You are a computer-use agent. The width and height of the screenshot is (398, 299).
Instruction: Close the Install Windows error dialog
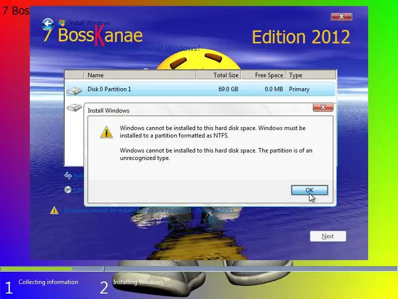point(323,107)
